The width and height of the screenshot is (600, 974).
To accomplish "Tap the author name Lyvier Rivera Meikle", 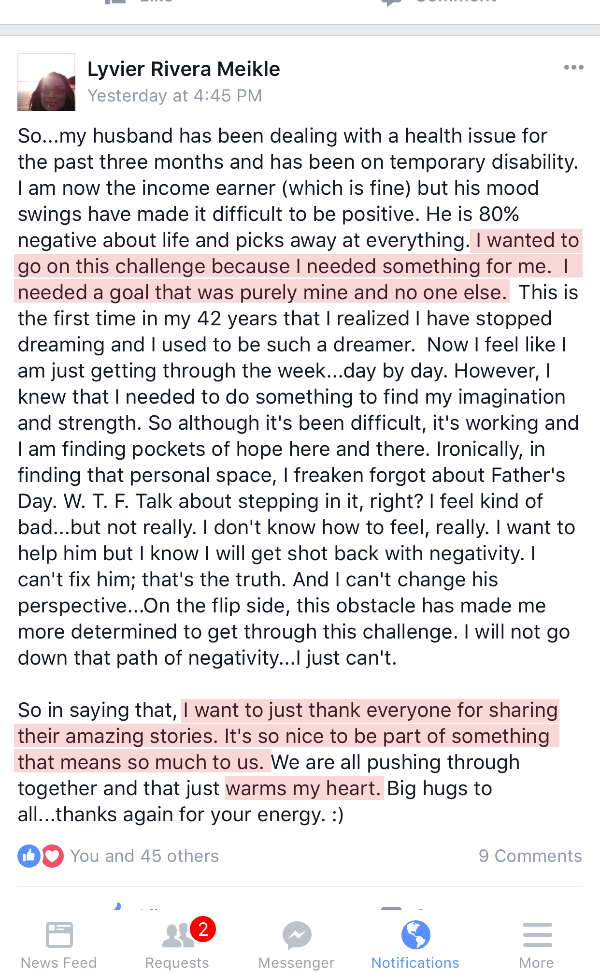I will click(184, 69).
